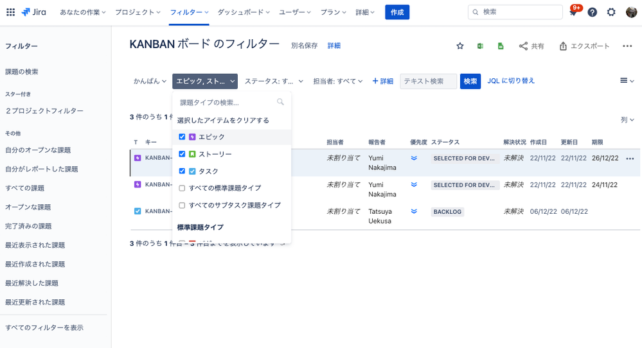Focus the top 検索 search box

pos(515,12)
